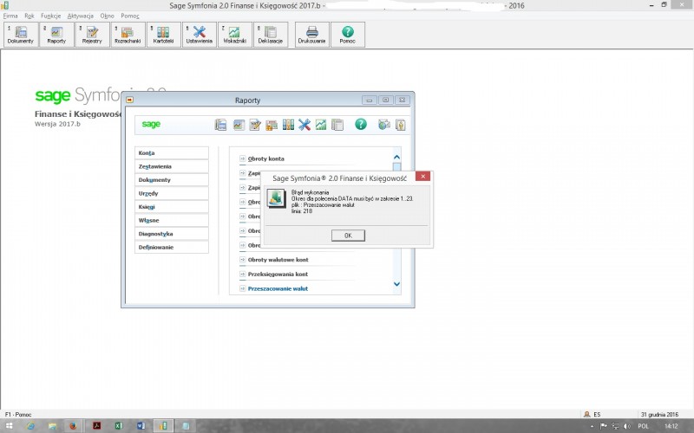The width and height of the screenshot is (694, 433).
Task: Open Rozrachunki from the main toolbar
Action: coord(128,35)
